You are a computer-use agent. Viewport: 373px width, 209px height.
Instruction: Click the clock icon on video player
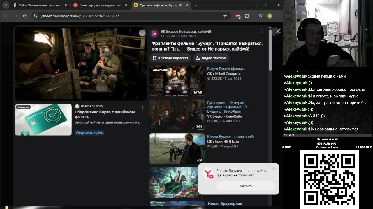142,33
